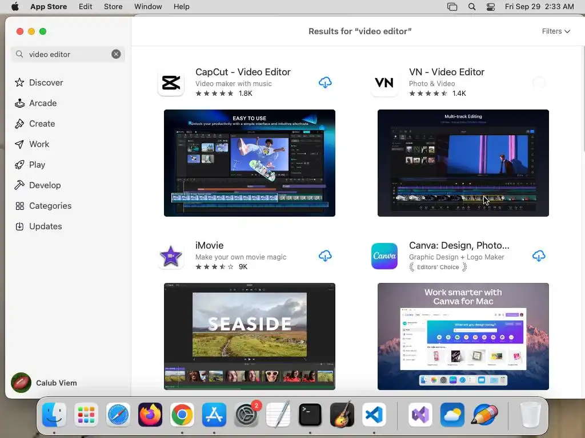Open the CapCut - Video Editor title
This screenshot has height=438, width=585.
(243, 72)
